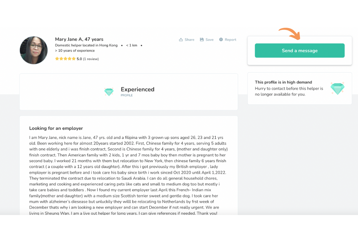The width and height of the screenshot is (358, 239).
Task: Click Mary Jane's profile photo
Action: point(33,50)
